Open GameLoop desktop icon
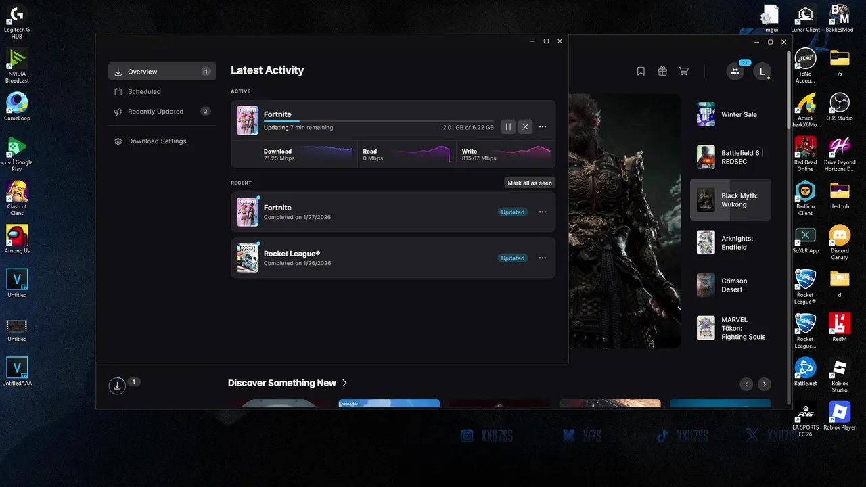The height and width of the screenshot is (487, 866). 17,107
